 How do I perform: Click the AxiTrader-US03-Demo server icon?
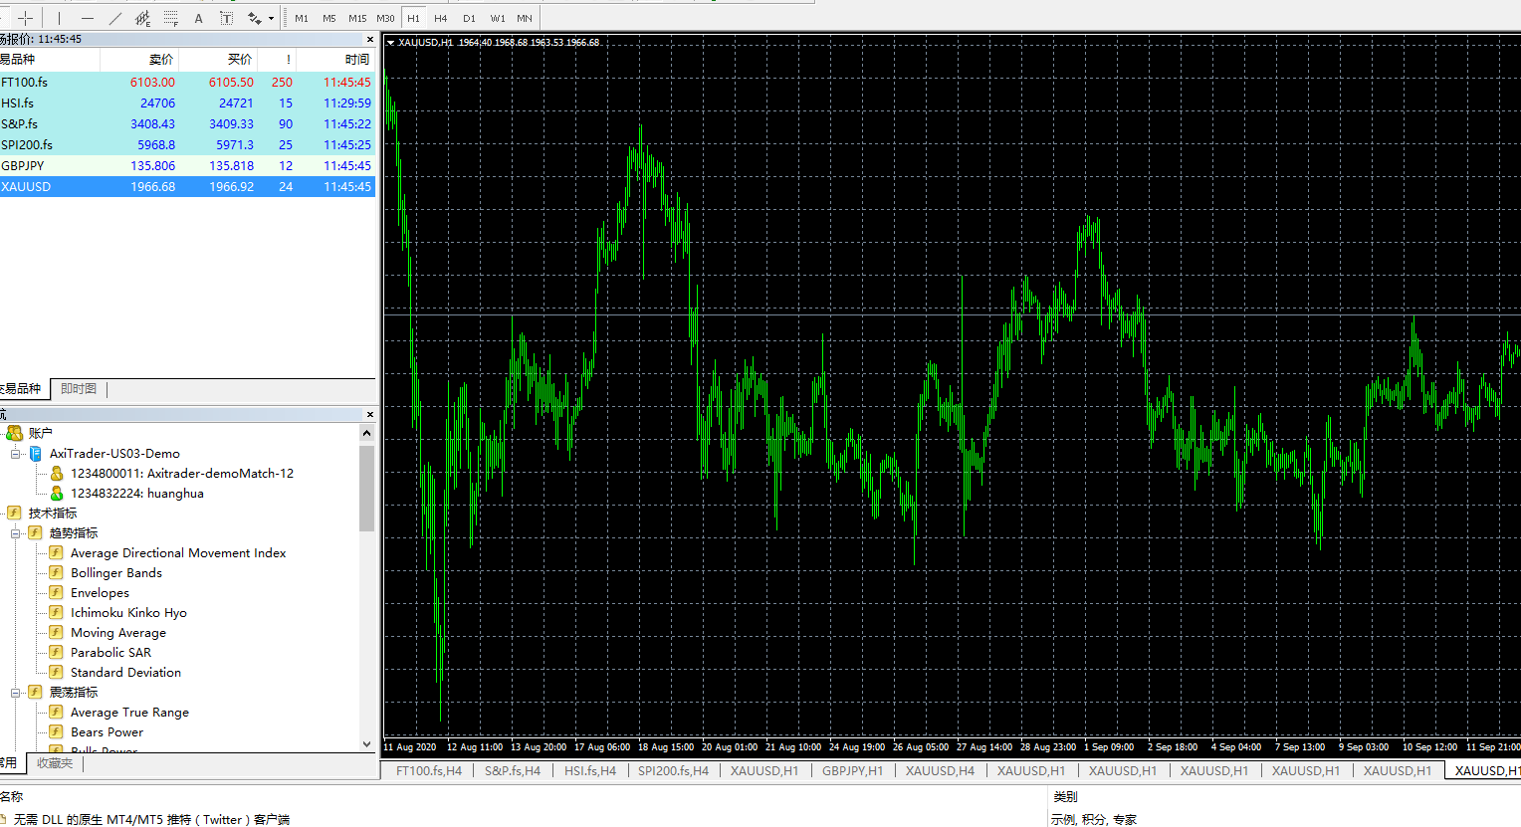coord(35,454)
